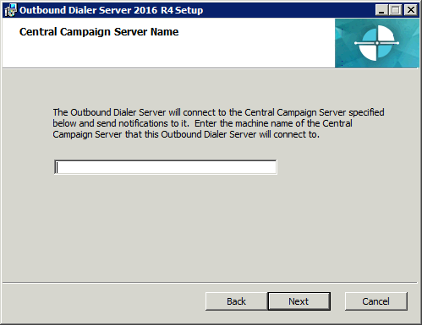
Task: Click the "Central Campaign Server Name" heading
Action: click(99, 32)
